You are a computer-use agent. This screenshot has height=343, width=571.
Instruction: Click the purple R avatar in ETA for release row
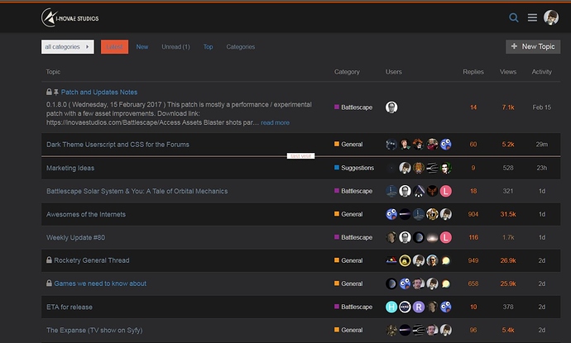pos(419,307)
